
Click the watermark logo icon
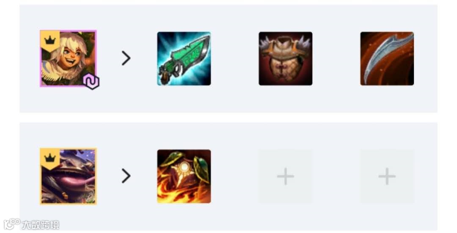point(12,224)
